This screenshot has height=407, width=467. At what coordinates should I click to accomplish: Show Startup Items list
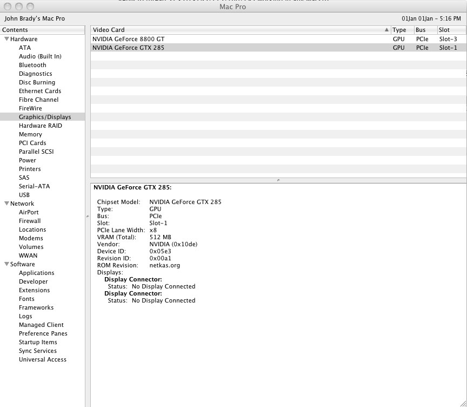(38, 342)
